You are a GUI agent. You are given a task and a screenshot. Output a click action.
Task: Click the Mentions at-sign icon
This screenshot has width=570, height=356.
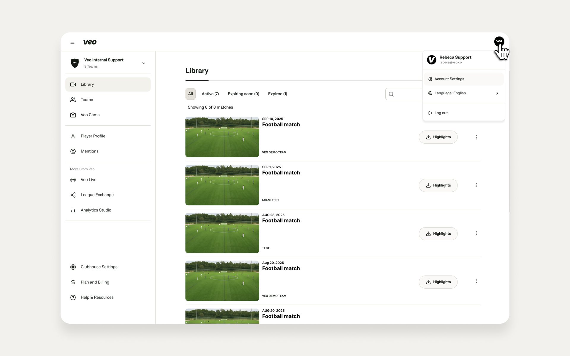[x=73, y=151]
